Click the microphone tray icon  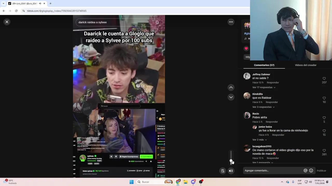pyautogui.click(x=293, y=182)
